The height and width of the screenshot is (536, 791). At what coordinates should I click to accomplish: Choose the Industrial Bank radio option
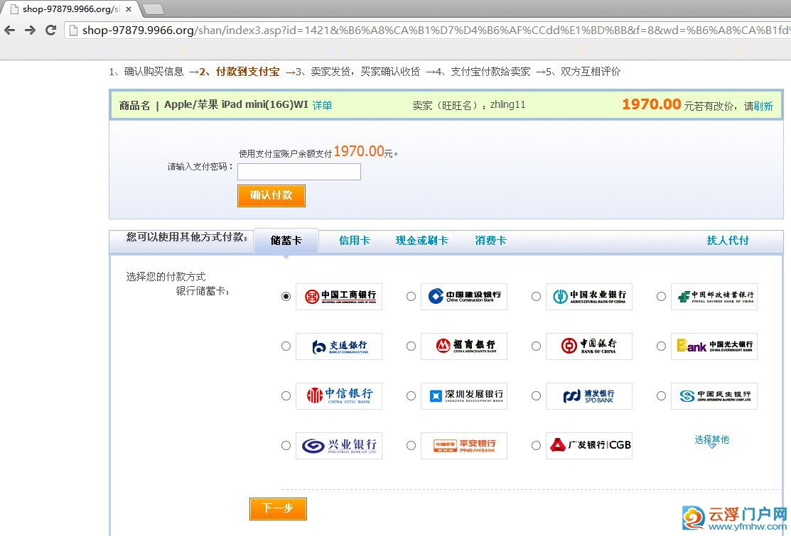point(286,446)
